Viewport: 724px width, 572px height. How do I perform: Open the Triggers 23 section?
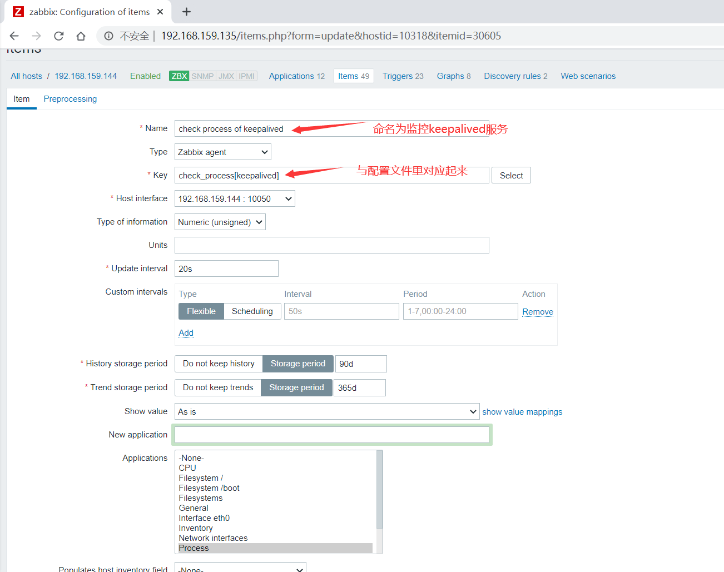(x=403, y=76)
